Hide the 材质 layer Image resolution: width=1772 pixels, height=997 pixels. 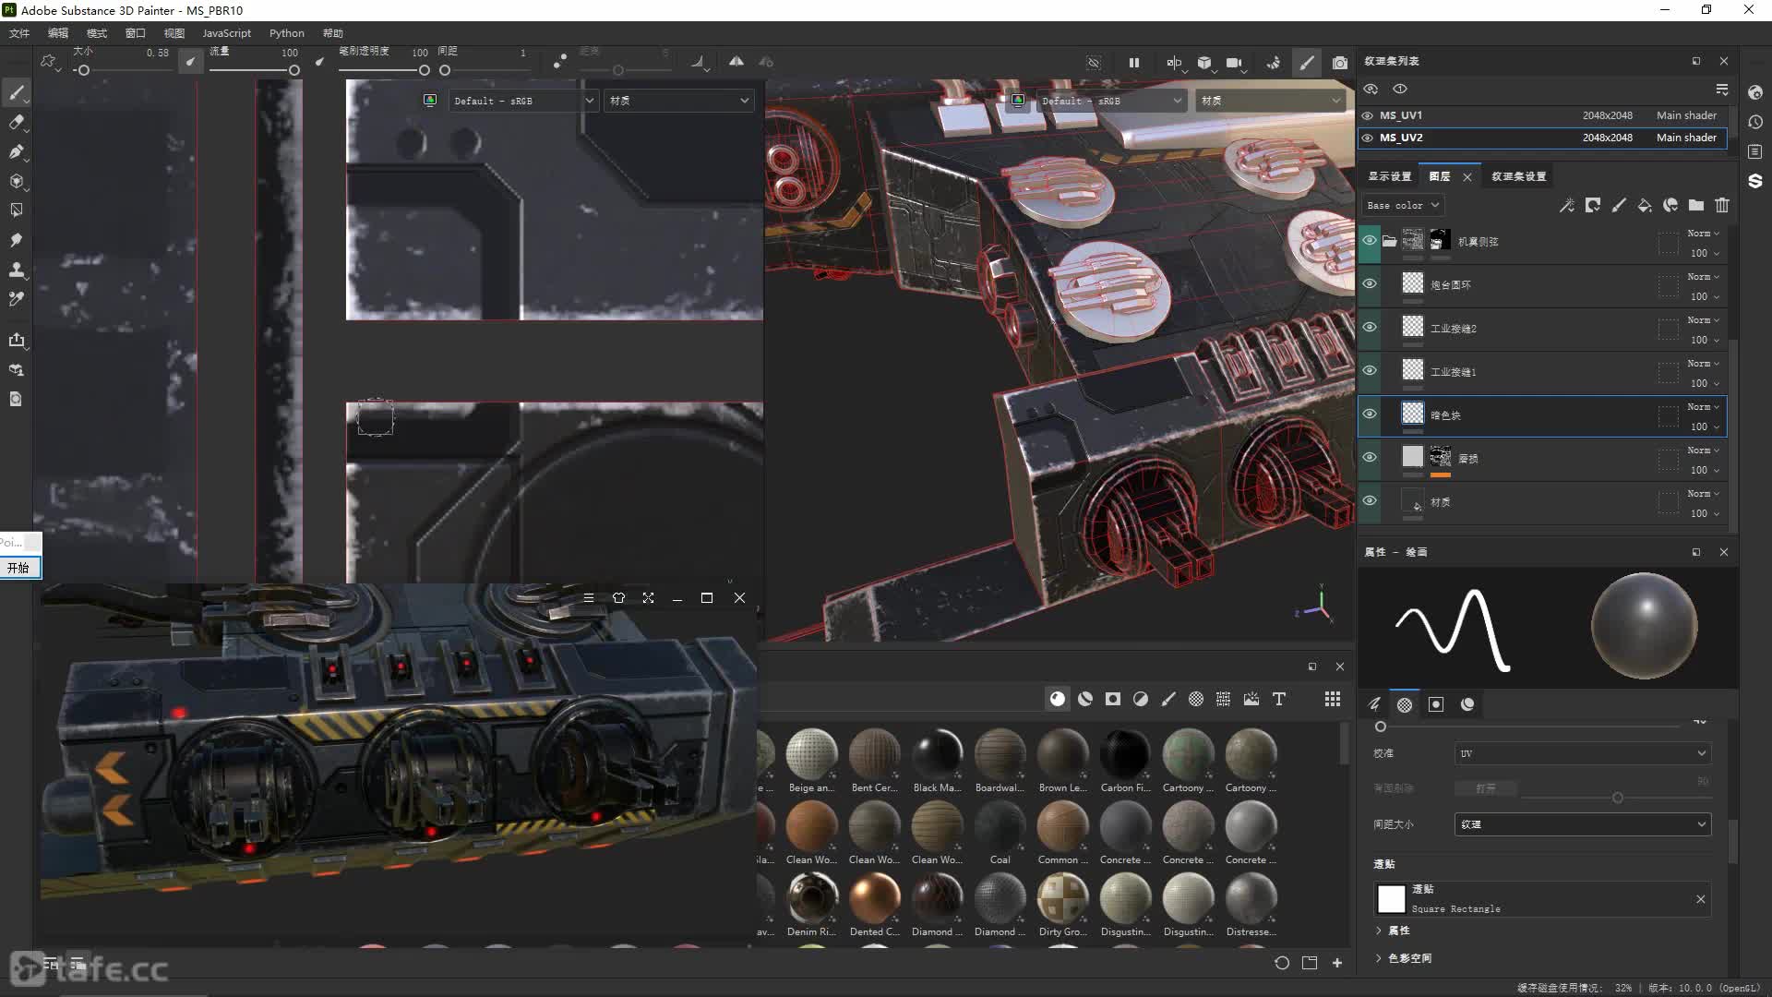(x=1370, y=500)
